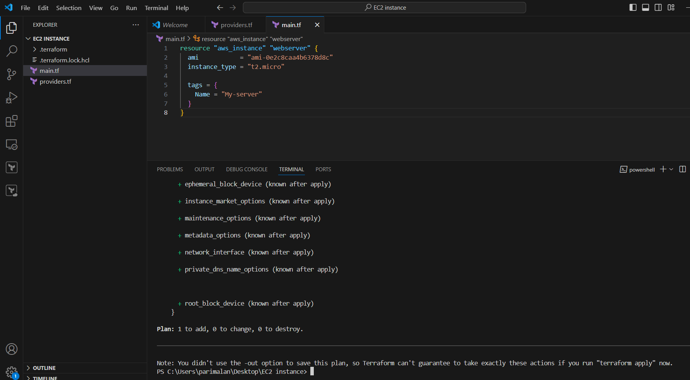Expand the OUTLINE section
Screen dimensions: 690x380
[x=85, y=368]
